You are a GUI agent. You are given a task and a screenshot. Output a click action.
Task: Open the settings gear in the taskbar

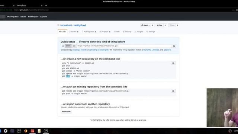click(6, 131)
